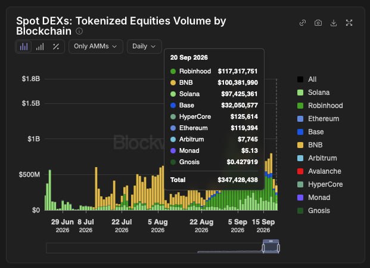Screen dimensions: 370x268
Task: Toggle the HyperCore series in the legend
Action: [320, 184]
